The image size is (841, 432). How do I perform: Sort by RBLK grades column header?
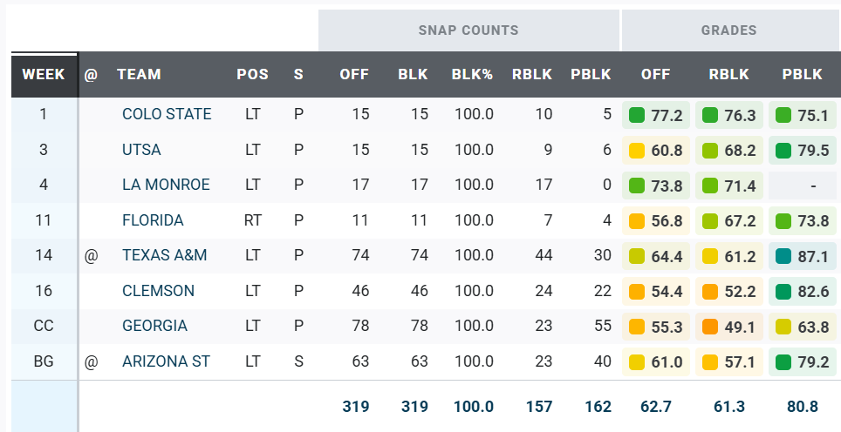pos(729,74)
